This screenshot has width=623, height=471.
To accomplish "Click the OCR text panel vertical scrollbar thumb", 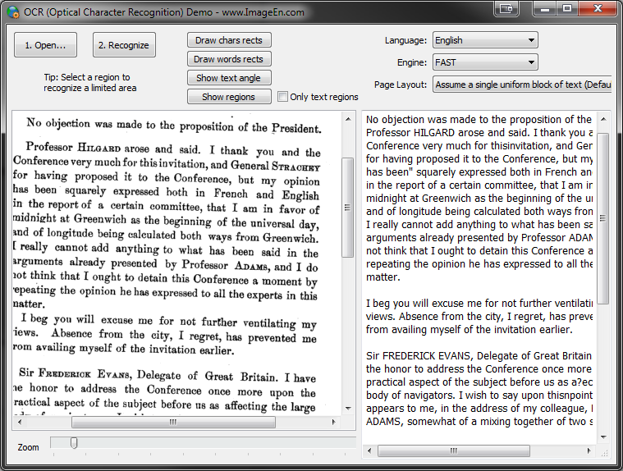I will click(603, 218).
